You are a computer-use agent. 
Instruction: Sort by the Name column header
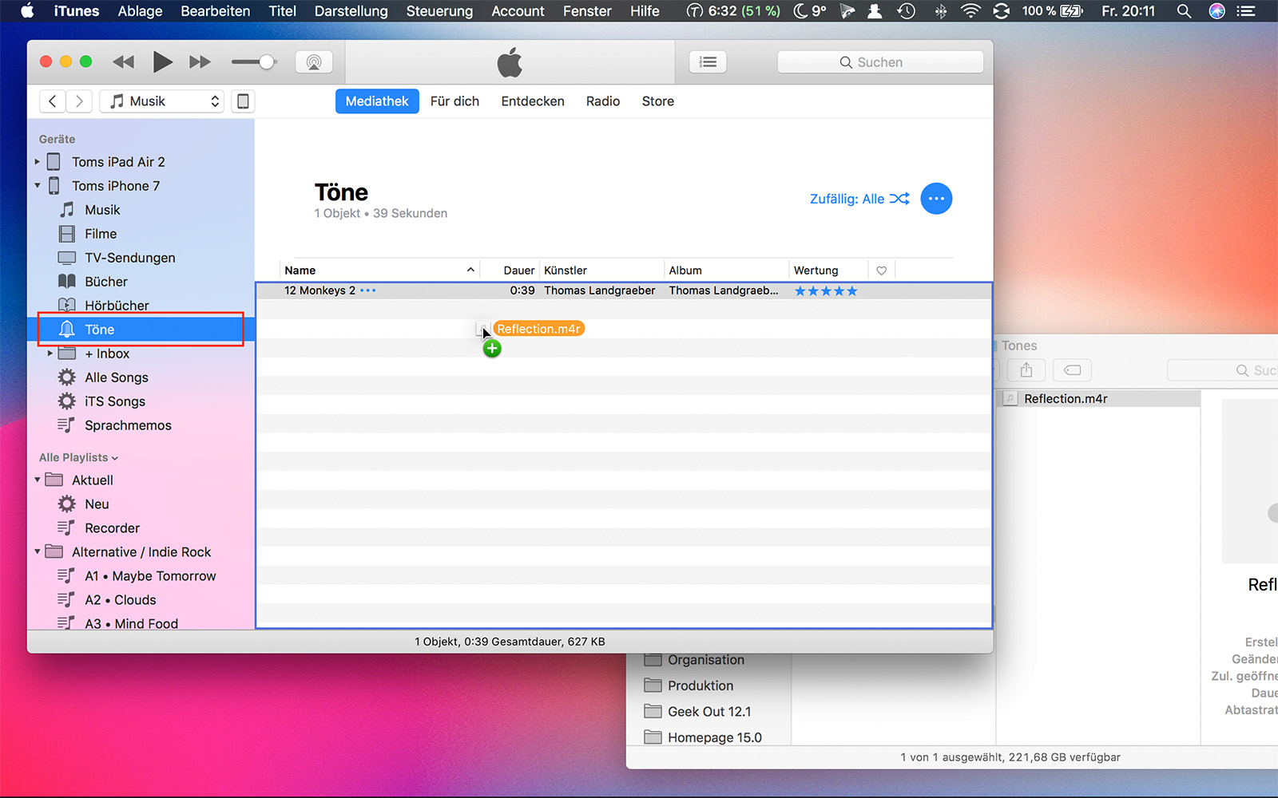[x=379, y=271]
